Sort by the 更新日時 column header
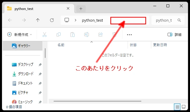 160,45
